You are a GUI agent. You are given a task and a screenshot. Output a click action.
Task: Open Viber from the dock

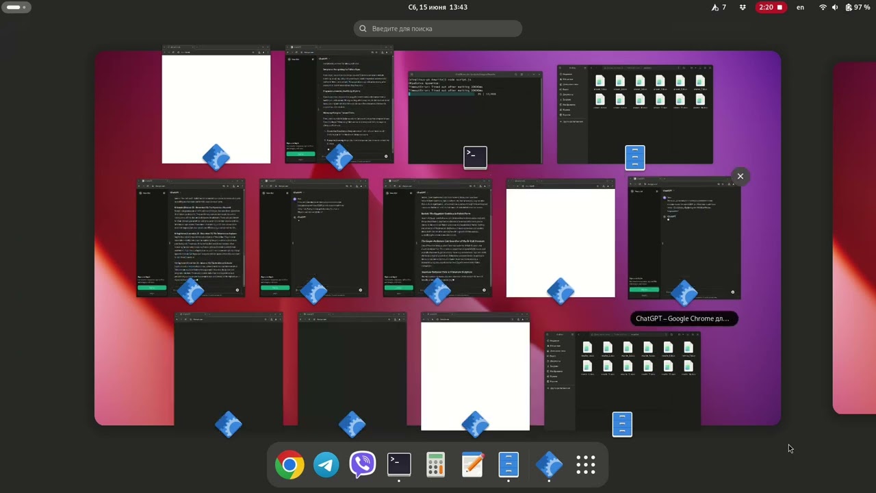coord(363,466)
